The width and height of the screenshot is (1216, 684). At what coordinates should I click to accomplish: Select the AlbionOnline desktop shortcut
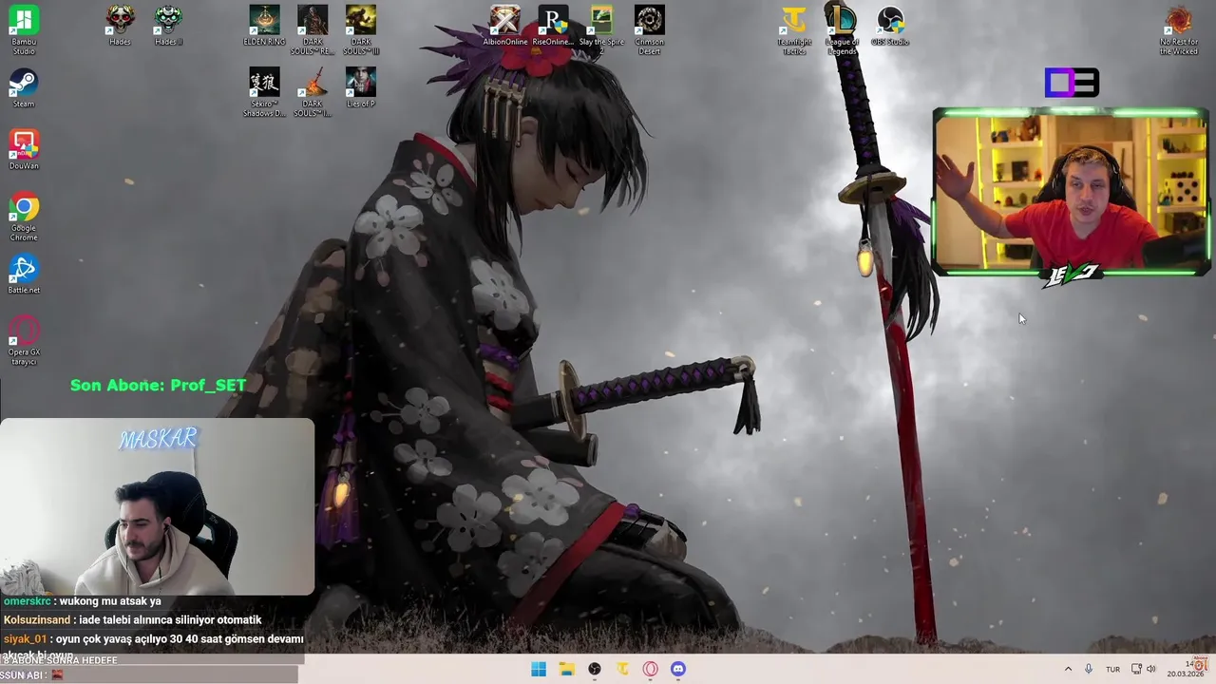click(505, 26)
